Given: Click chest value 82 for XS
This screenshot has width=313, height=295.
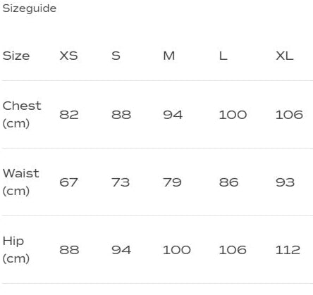Looking at the screenshot, I should [69, 115].
